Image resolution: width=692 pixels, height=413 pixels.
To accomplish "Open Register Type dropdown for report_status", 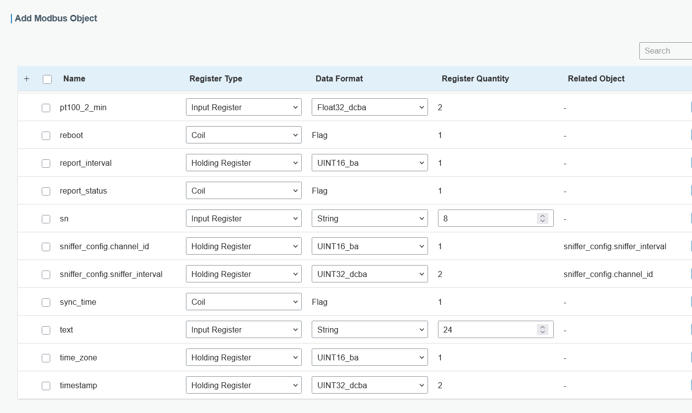I will (x=244, y=191).
